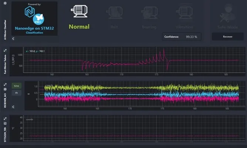Open settings gear for IIS3DWB accelerometer panel
This screenshot has width=247, height=148.
5,89
